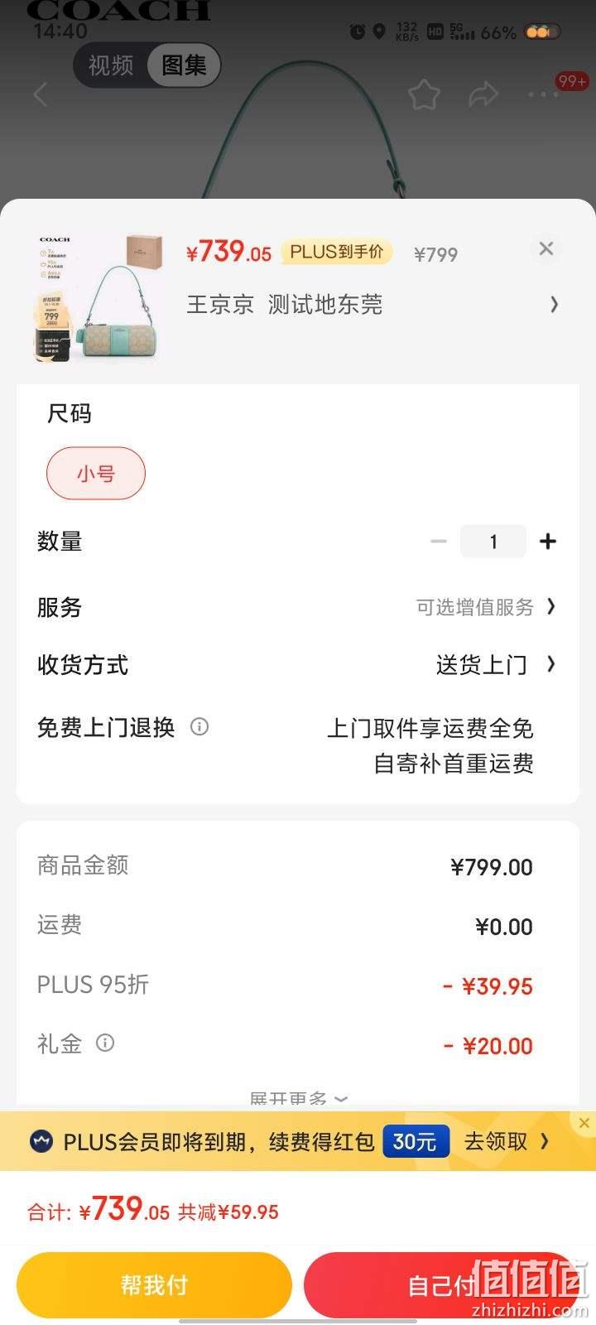Switch to the 图集 tab
The width and height of the screenshot is (596, 1325).
[x=184, y=65]
